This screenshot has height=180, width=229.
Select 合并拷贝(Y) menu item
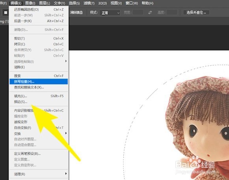[x=39, y=50]
